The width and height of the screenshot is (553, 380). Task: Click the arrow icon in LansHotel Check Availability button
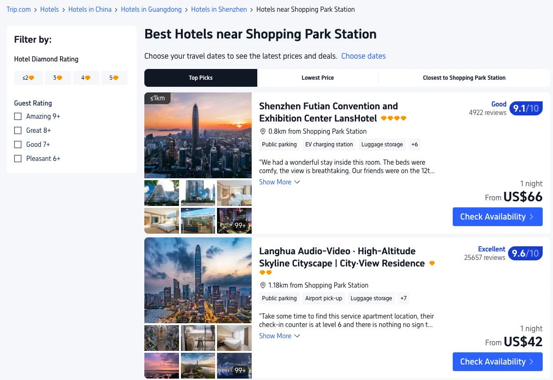click(531, 216)
